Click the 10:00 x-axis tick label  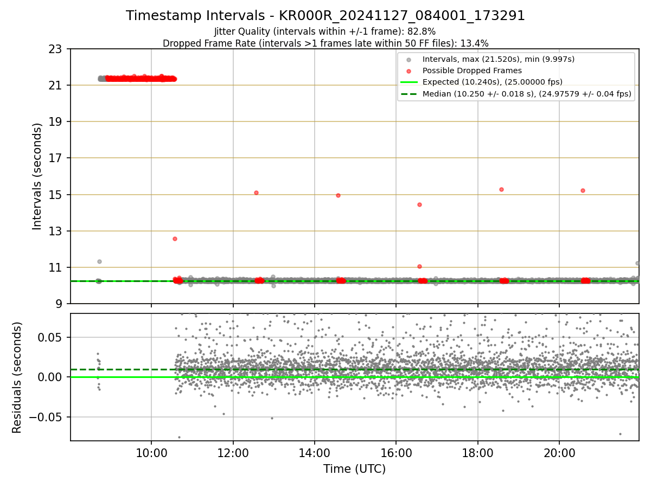pyautogui.click(x=151, y=453)
